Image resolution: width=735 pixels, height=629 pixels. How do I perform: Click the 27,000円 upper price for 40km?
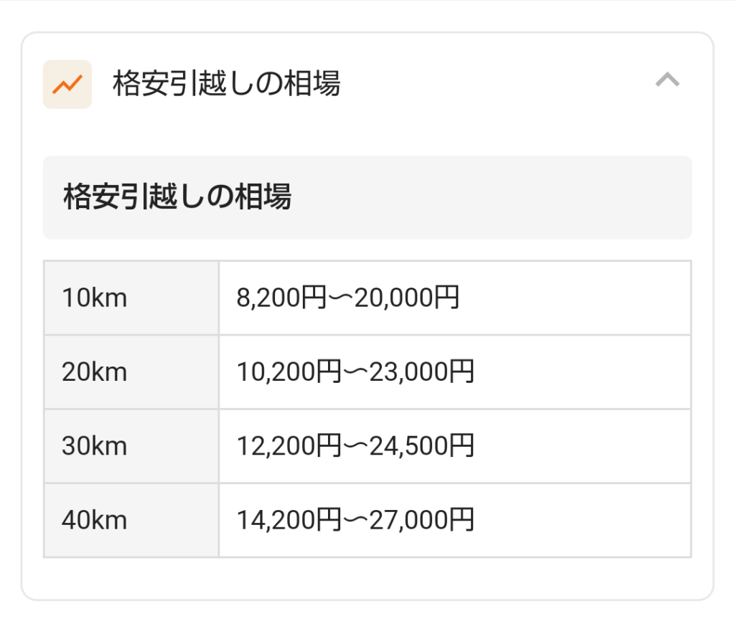pos(421,520)
